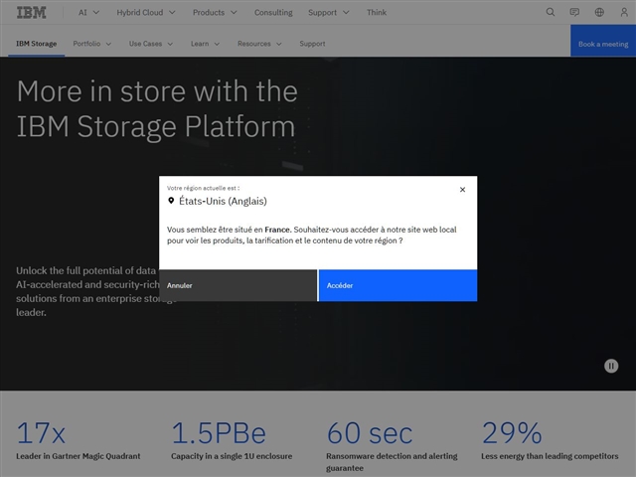This screenshot has width=636, height=477.
Task: Open Support in the Storage subnav
Action: tap(312, 44)
